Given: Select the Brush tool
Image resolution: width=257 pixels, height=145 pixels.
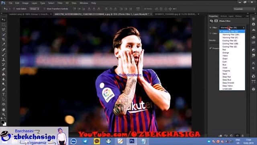Looking at the screenshot, I should point(4,55).
